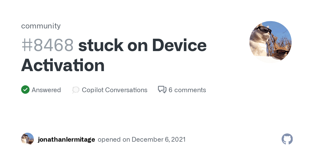The width and height of the screenshot is (317, 158).
Task: View the large cat avatar image
Action: [x=271, y=42]
